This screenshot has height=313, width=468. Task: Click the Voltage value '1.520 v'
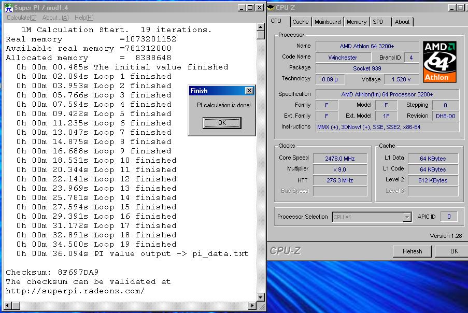pyautogui.click(x=401, y=79)
